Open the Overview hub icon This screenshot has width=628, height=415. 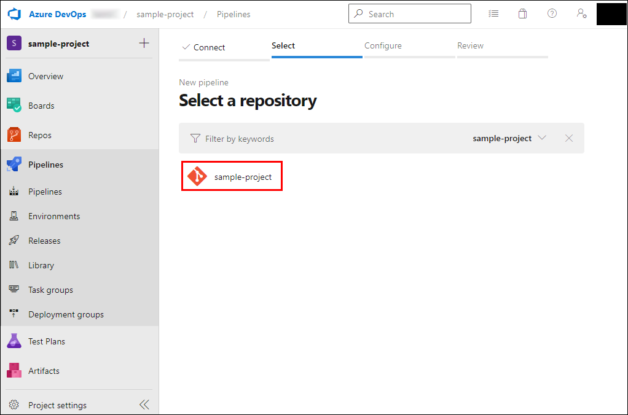[x=14, y=76]
